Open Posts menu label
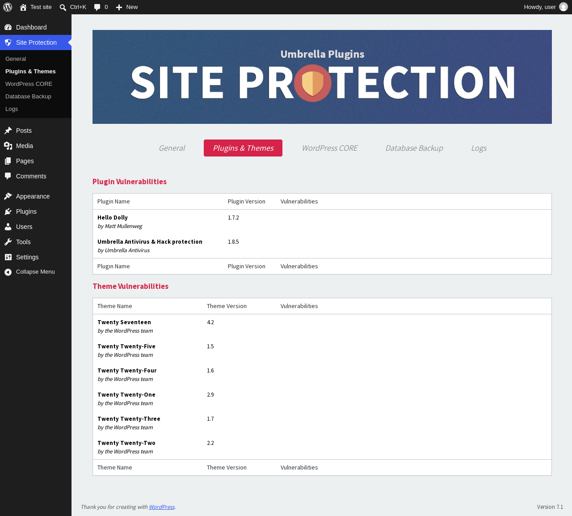Image resolution: width=572 pixels, height=516 pixels. tap(24, 131)
